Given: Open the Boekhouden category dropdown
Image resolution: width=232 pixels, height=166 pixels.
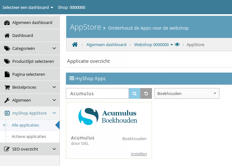Looking at the screenshot, I should tap(187, 93).
